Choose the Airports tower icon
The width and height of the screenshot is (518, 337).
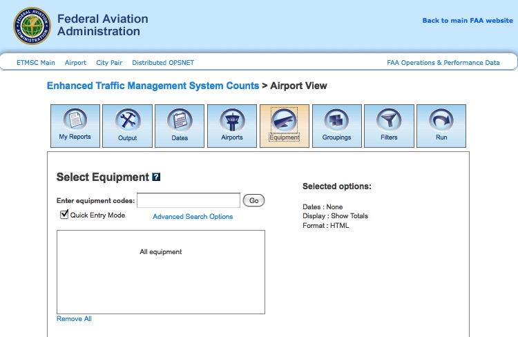[232, 126]
